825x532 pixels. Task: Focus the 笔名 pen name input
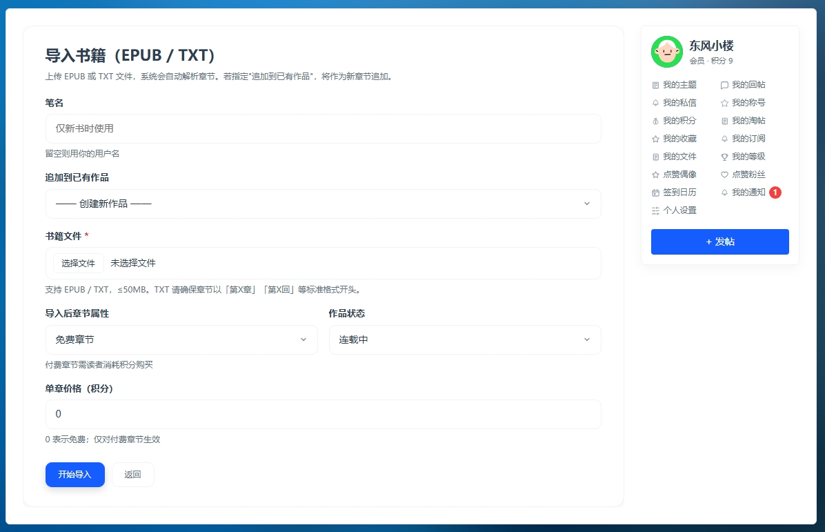click(323, 128)
